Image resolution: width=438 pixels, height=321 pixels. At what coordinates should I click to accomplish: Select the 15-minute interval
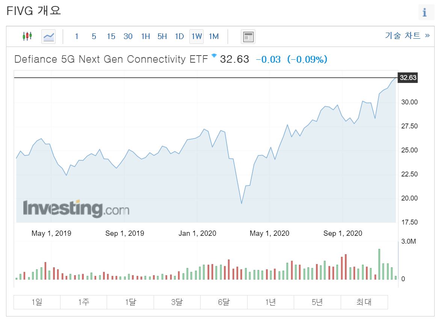(110, 36)
